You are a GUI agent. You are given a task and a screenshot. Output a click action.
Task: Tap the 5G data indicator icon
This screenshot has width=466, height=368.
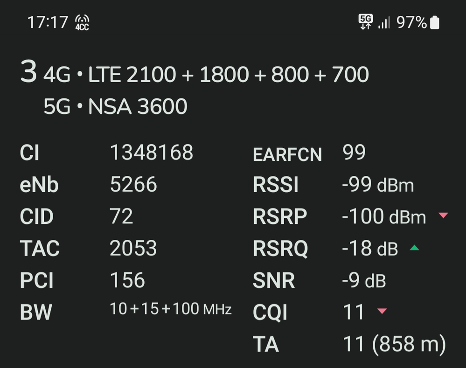pos(365,22)
